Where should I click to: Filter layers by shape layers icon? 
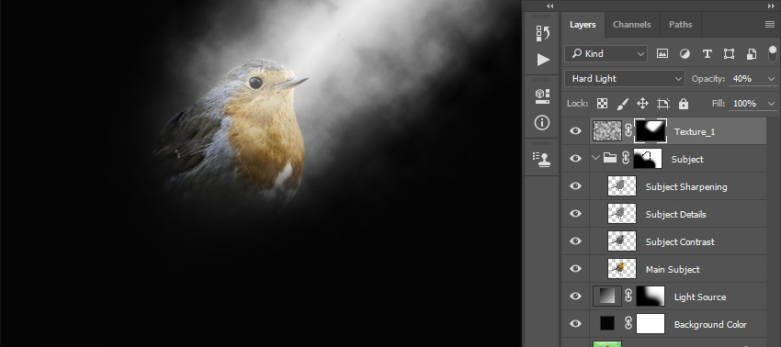pos(729,54)
